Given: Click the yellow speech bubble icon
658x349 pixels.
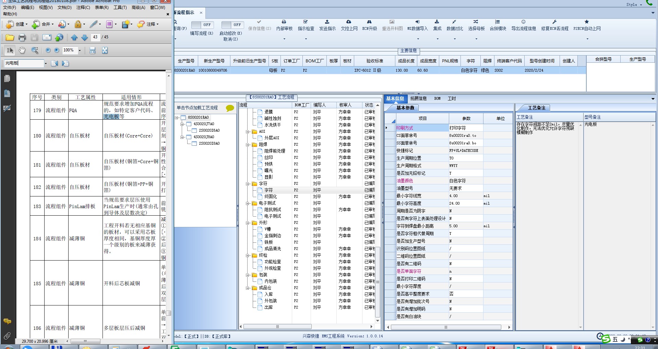Looking at the screenshot, I should coord(230,108).
